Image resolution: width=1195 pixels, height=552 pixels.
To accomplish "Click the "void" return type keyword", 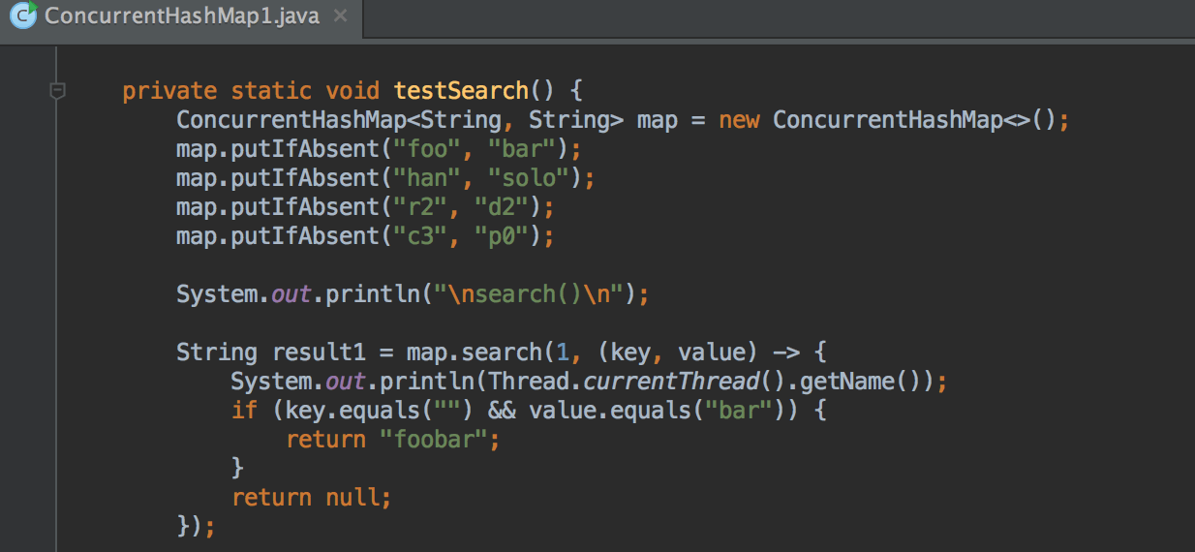I will 352,91.
